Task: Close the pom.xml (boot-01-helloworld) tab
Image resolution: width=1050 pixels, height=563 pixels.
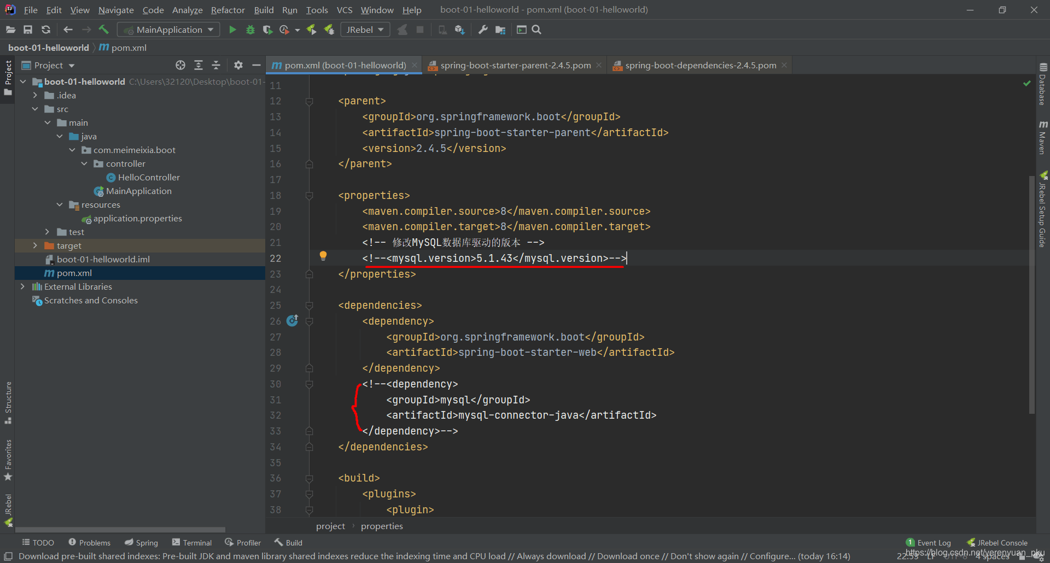Action: click(415, 65)
